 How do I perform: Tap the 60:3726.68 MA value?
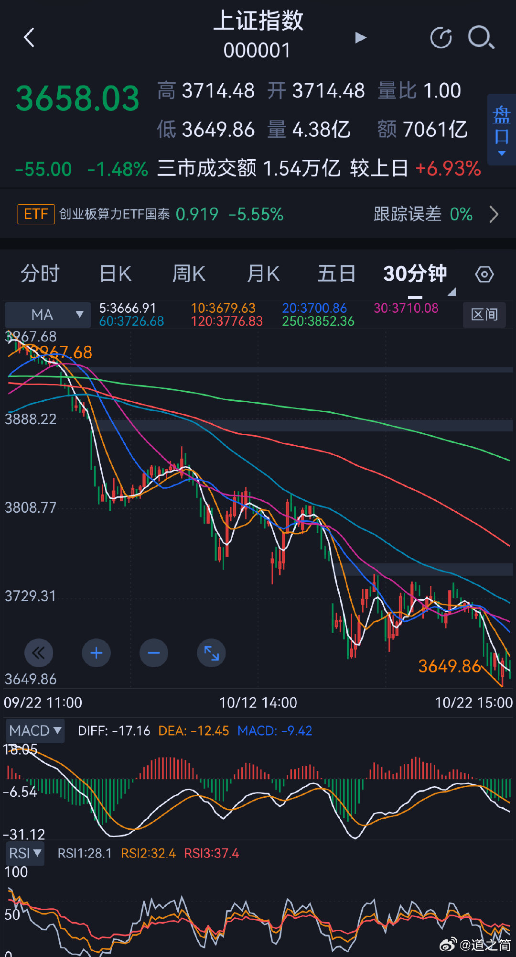tap(131, 321)
